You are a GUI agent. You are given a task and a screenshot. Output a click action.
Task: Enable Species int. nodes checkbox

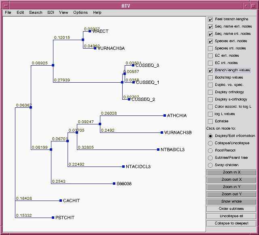click(210, 49)
